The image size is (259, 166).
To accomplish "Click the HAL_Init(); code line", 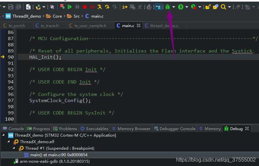I will 45,57.
